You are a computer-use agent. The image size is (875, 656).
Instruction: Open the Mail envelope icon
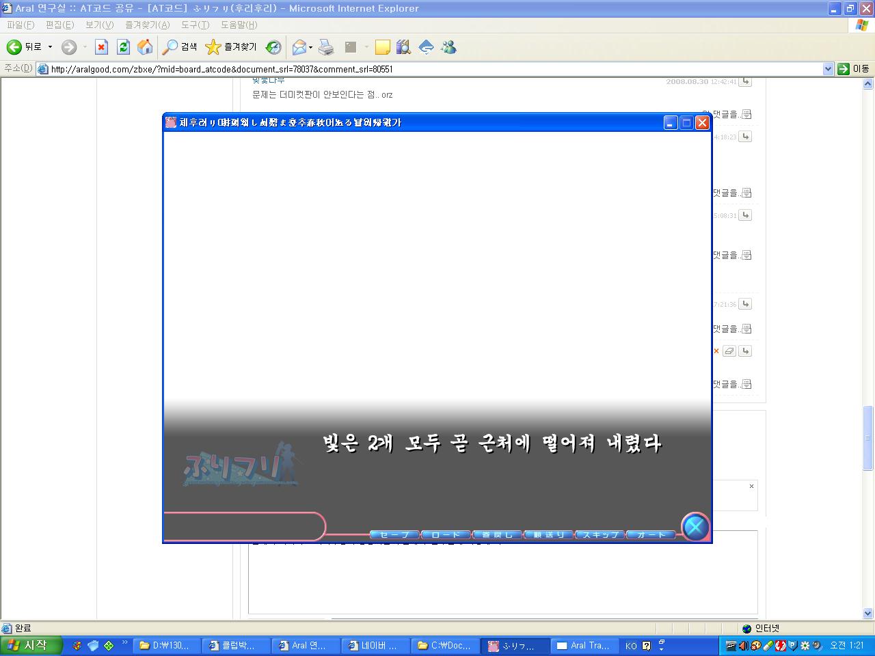pyautogui.click(x=299, y=47)
